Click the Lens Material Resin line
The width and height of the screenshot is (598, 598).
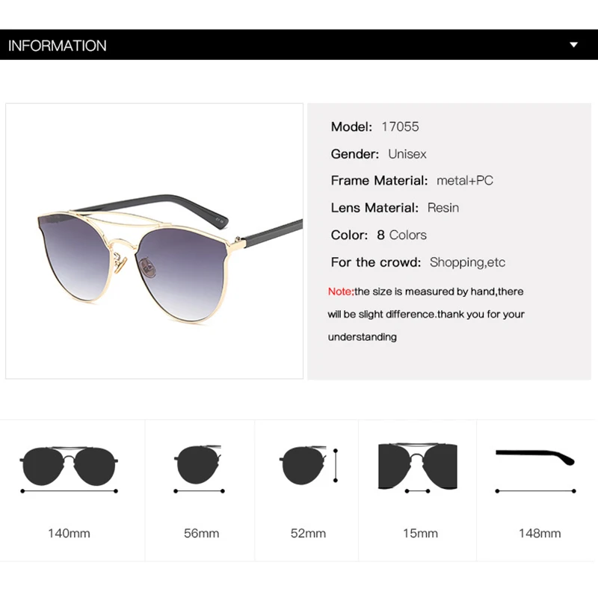[395, 208]
